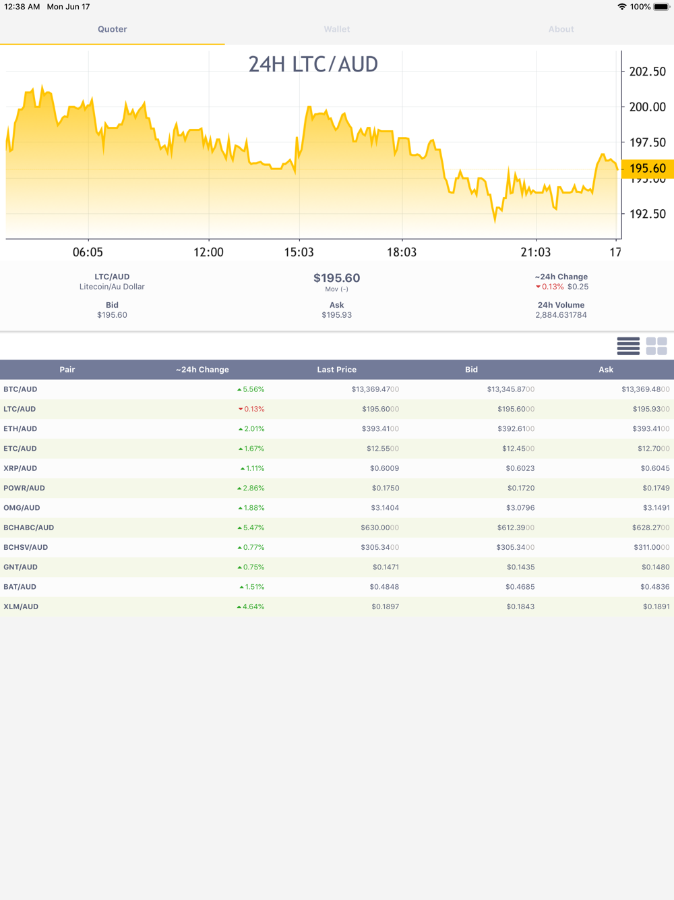Image resolution: width=674 pixels, height=900 pixels.
Task: Choose the BCHABC/AUD pair row
Action: (x=28, y=528)
